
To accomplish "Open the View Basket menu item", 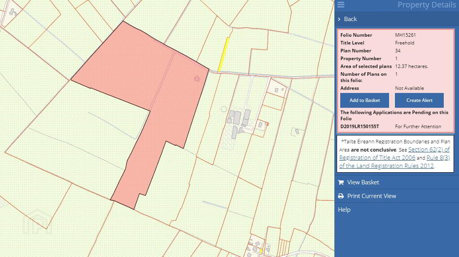I will pos(363,182).
